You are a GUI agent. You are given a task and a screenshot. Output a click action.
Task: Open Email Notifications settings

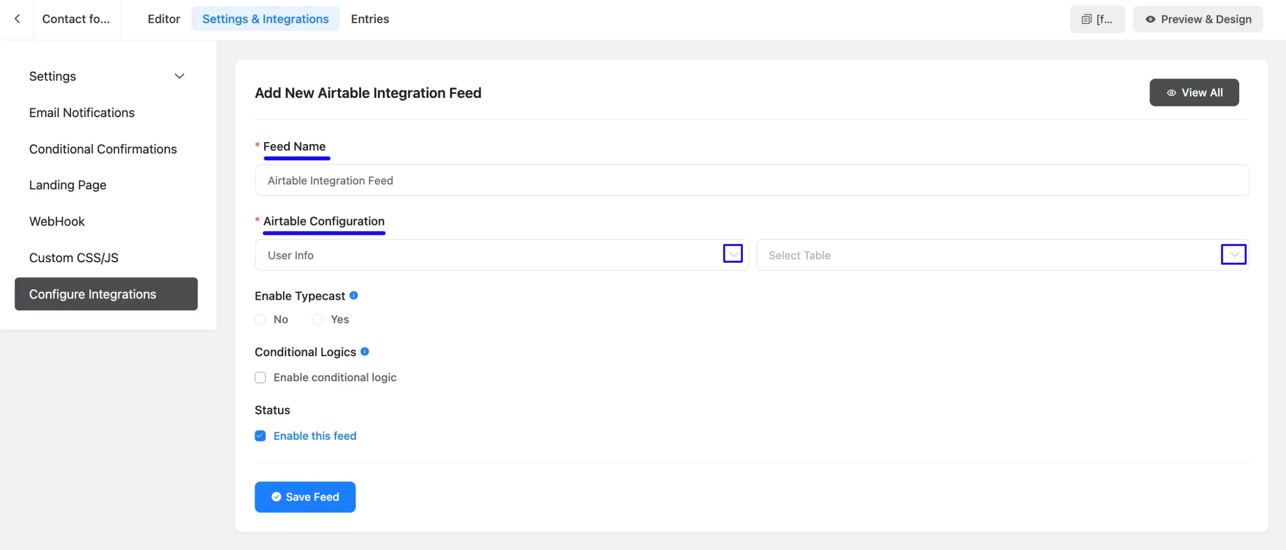coord(82,113)
